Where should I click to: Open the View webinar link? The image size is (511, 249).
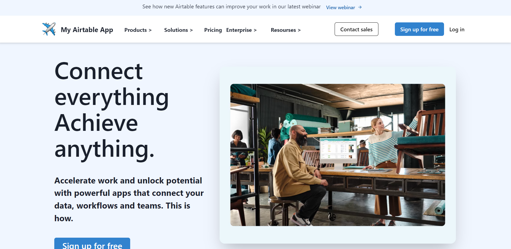(340, 8)
